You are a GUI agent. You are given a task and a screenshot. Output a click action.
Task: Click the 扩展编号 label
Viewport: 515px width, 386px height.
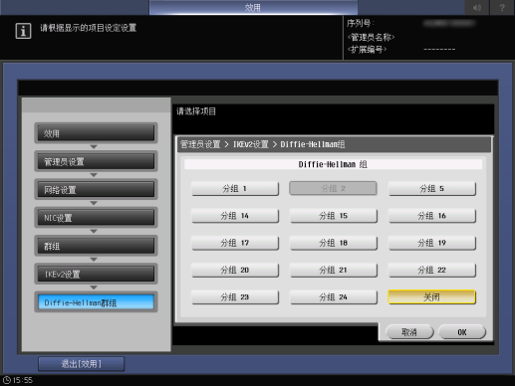pos(367,50)
